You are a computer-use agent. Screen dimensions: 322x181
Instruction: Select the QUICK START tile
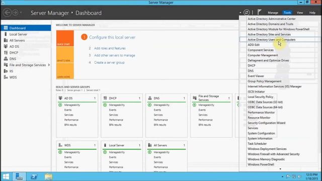[x=65, y=38]
